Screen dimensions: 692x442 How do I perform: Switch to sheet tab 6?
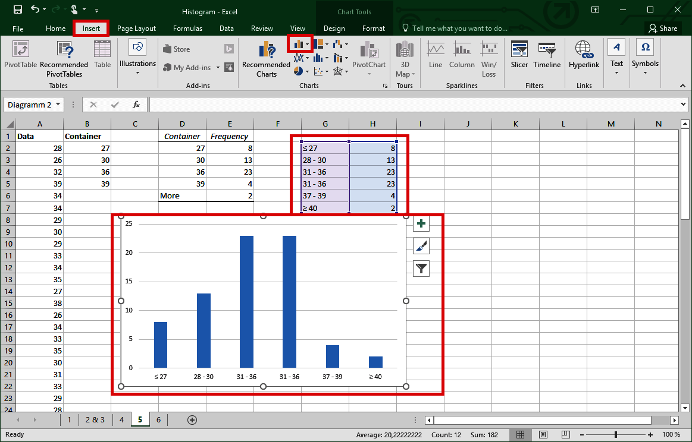pyautogui.click(x=158, y=419)
